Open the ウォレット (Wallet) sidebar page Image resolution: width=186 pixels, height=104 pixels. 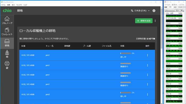tap(7, 32)
